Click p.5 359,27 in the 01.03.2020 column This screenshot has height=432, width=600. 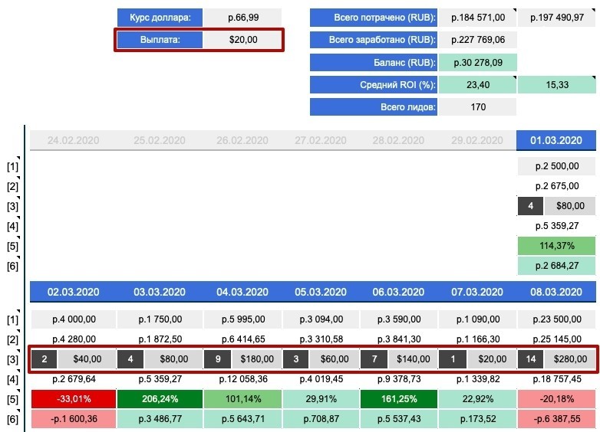(557, 226)
